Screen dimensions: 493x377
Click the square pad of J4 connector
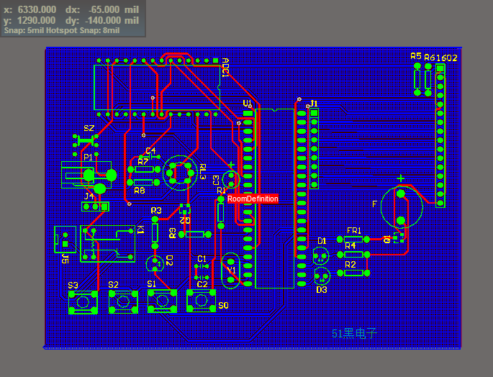pos(104,206)
